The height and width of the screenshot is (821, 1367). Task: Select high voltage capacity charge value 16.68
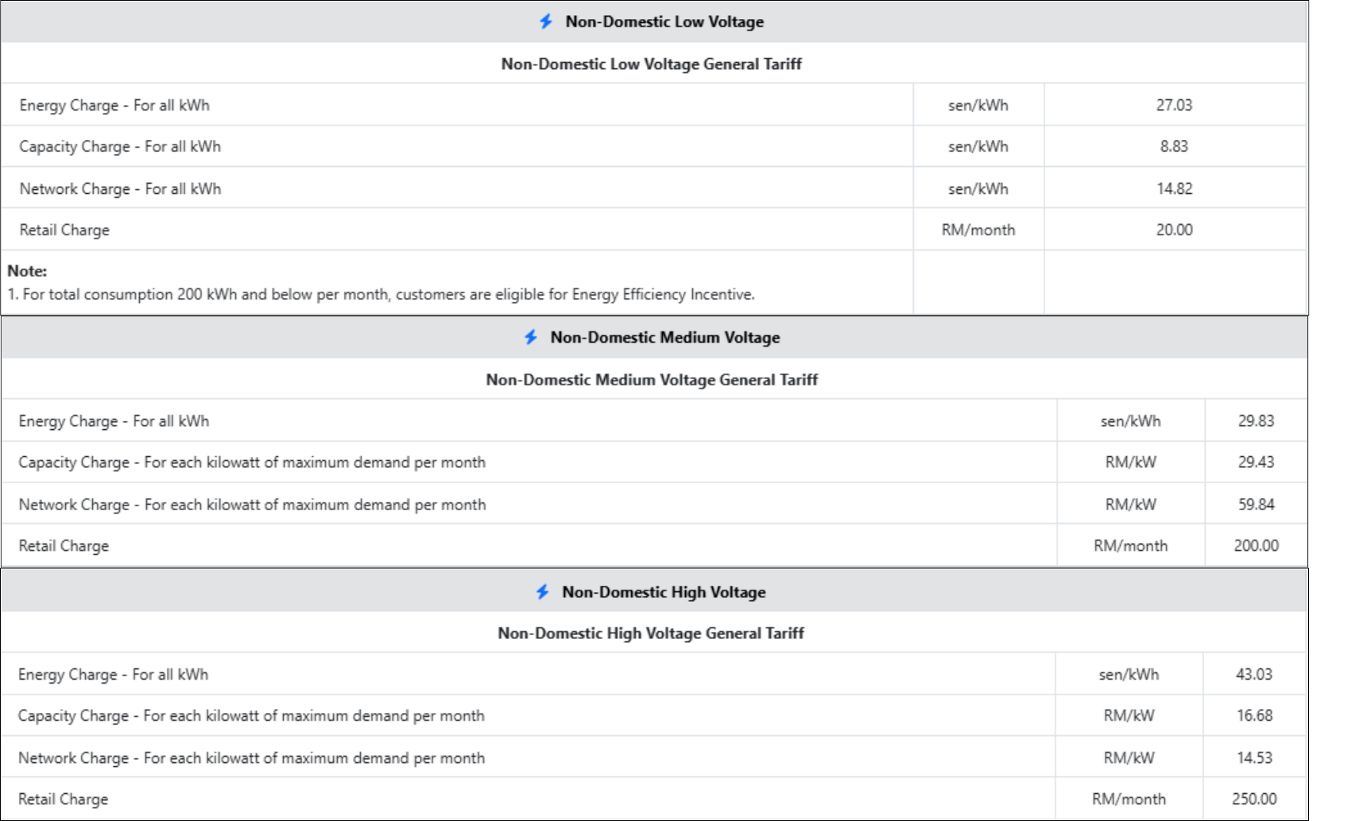click(1254, 715)
